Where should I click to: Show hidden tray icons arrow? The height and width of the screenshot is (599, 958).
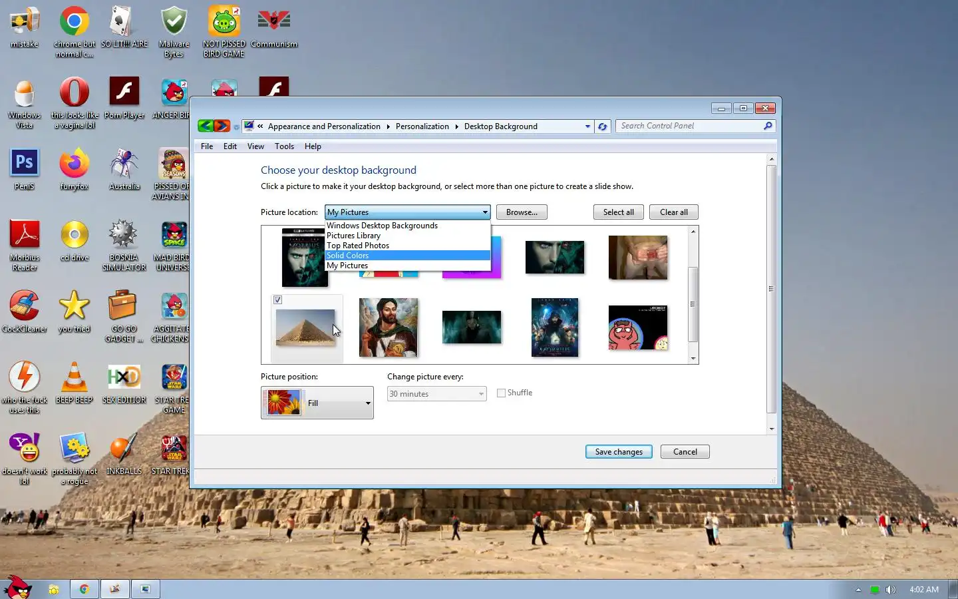tap(858, 590)
